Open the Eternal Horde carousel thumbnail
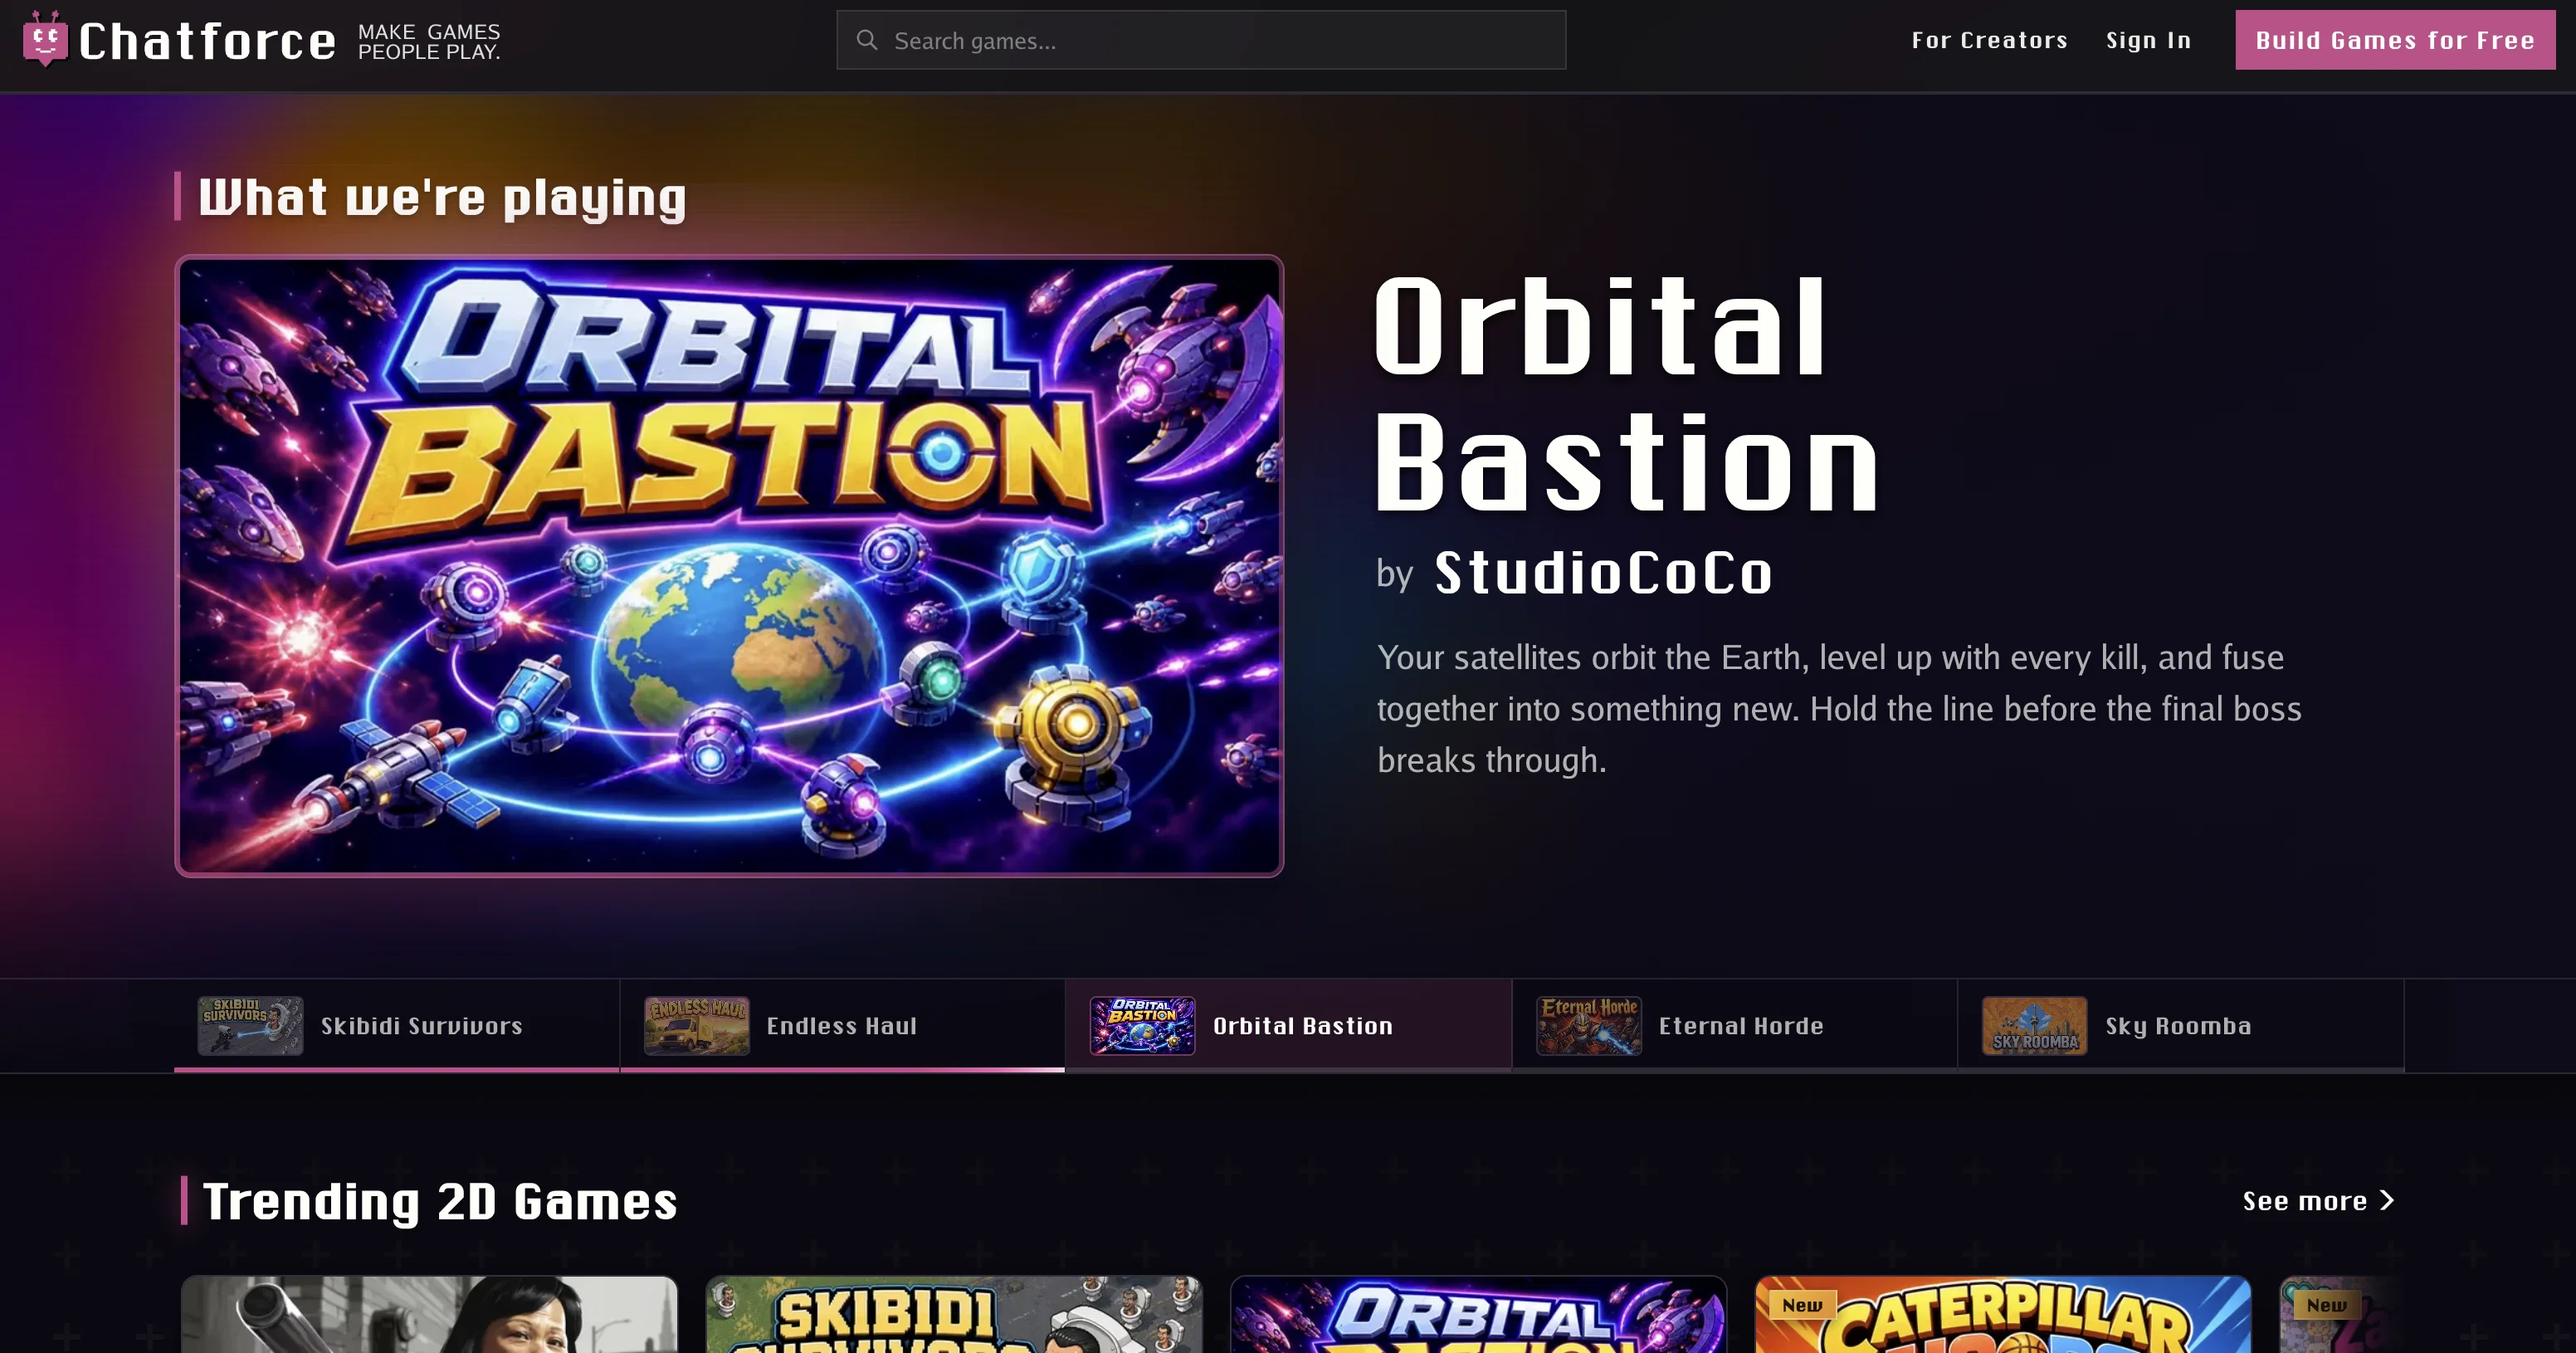The image size is (2576, 1353). 1589,1026
